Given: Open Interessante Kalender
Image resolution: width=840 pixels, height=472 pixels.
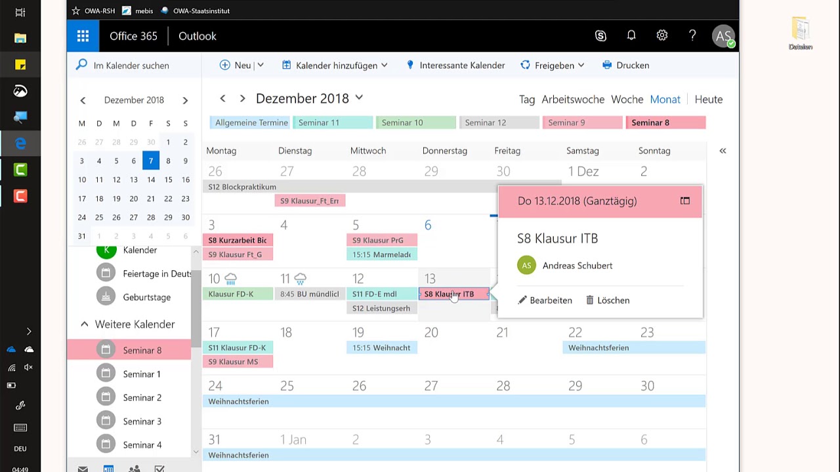Looking at the screenshot, I should tap(455, 65).
